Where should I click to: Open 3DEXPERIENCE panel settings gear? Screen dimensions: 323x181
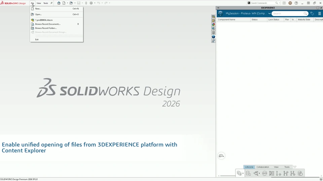click(318, 8)
